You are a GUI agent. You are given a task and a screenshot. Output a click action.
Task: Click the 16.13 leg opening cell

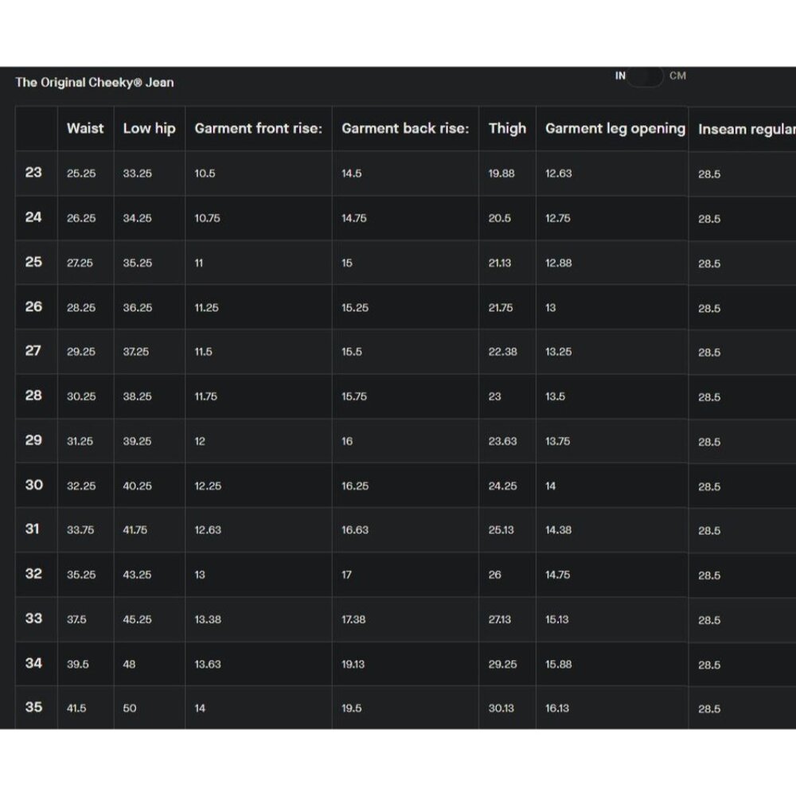pos(557,708)
